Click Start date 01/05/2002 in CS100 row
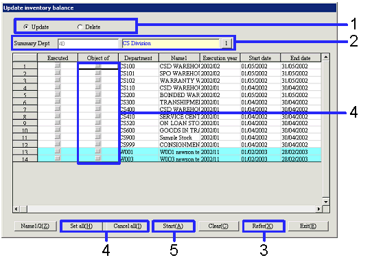Image resolution: width=372 pixels, height=262 pixels. click(x=261, y=66)
